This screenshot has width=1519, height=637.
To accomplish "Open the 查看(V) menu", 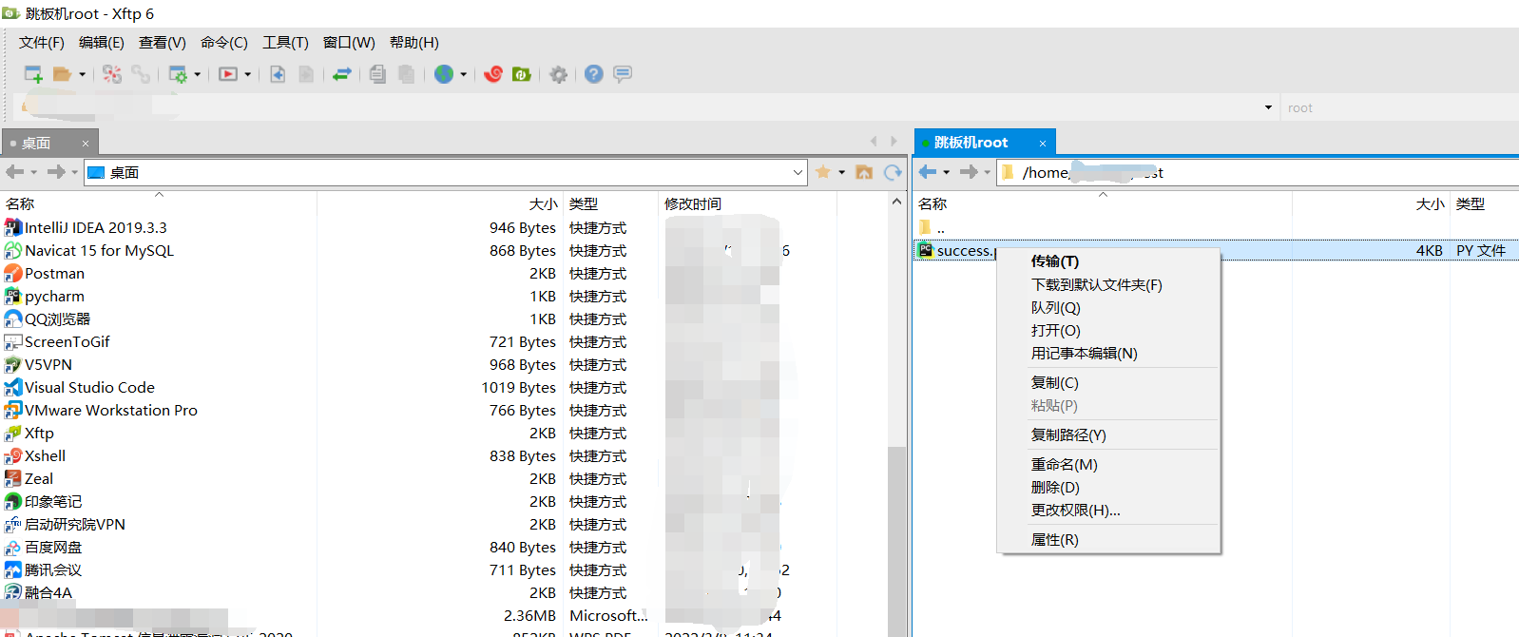I will coord(163,43).
